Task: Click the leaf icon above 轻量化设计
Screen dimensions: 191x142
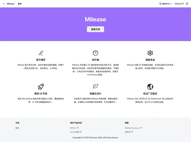Action: (95, 87)
